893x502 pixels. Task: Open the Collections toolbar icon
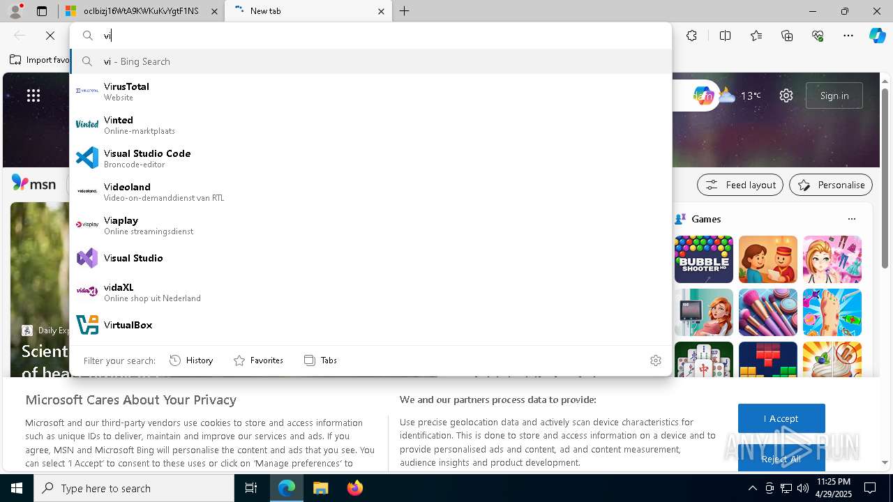point(787,36)
